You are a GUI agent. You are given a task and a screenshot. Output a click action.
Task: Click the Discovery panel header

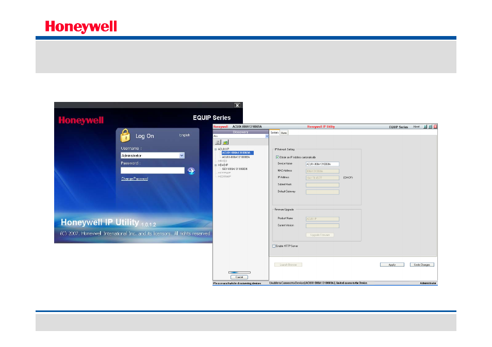241,132
